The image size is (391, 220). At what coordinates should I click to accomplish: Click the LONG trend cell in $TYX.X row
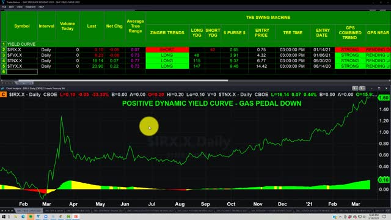(x=167, y=66)
